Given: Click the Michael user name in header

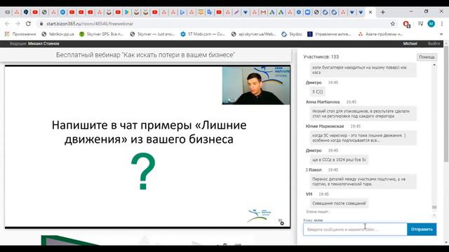Looking at the screenshot, I should tap(410, 43).
